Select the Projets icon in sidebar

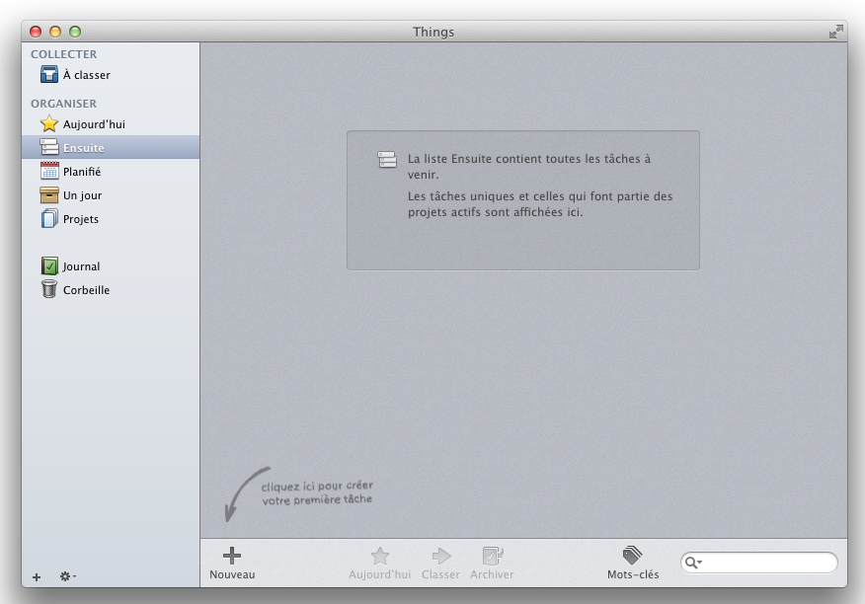coord(49,219)
